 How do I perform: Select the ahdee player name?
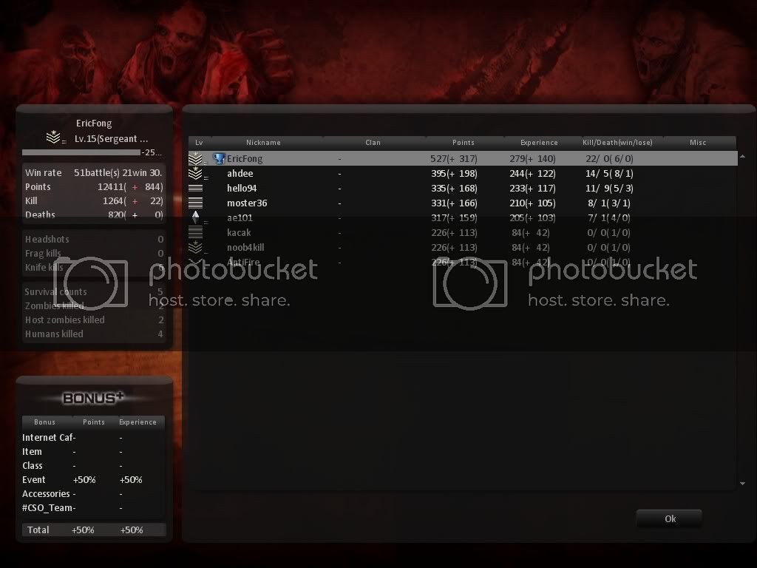point(240,174)
